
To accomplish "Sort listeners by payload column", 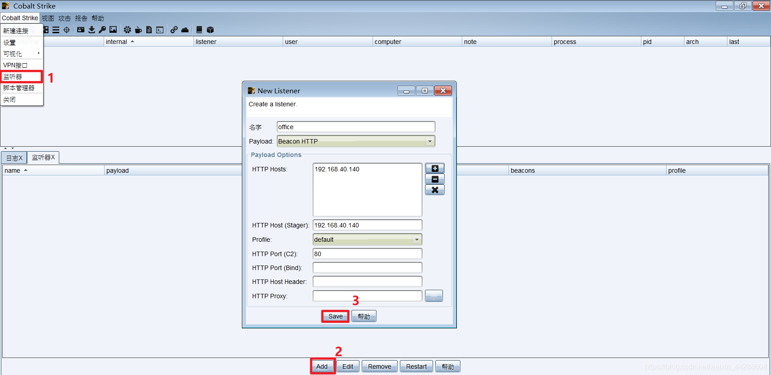I will pyautogui.click(x=173, y=170).
